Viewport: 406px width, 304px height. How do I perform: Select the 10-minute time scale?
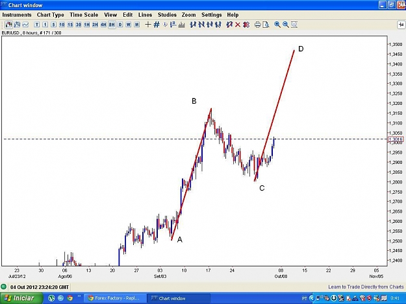[x=62, y=25]
